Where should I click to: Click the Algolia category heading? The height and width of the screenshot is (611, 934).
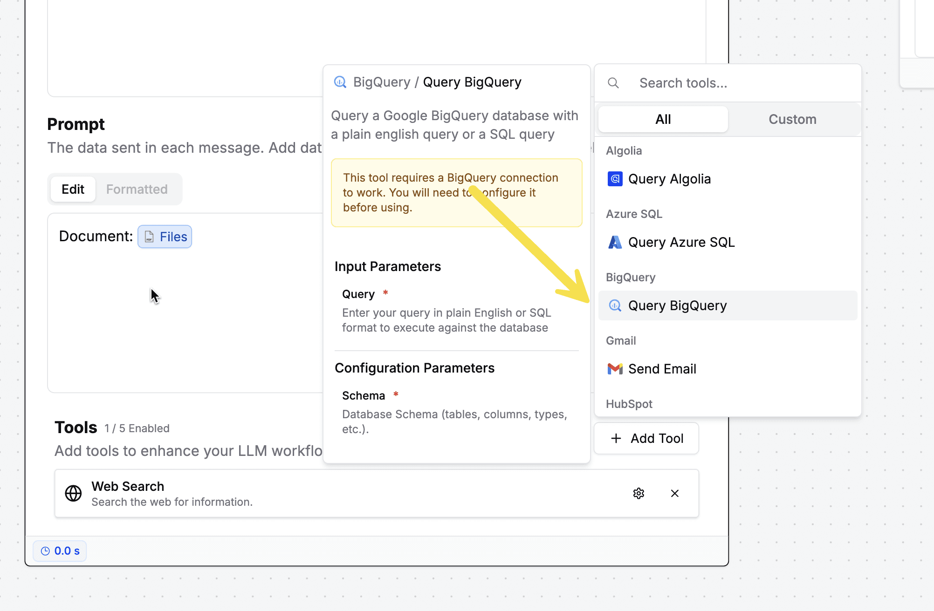point(624,150)
